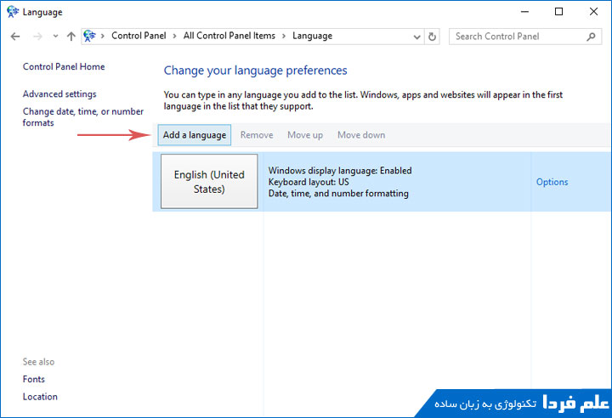The height and width of the screenshot is (418, 612).
Task: Click the Control Panel icon in the address bar
Action: click(89, 37)
